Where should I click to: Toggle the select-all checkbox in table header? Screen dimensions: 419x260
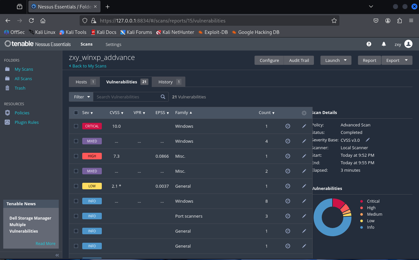(x=76, y=113)
